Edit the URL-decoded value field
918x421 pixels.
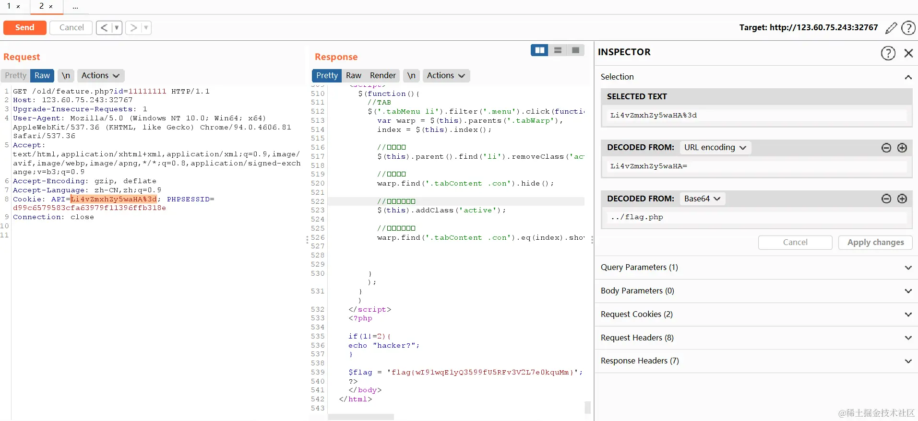[x=756, y=166]
